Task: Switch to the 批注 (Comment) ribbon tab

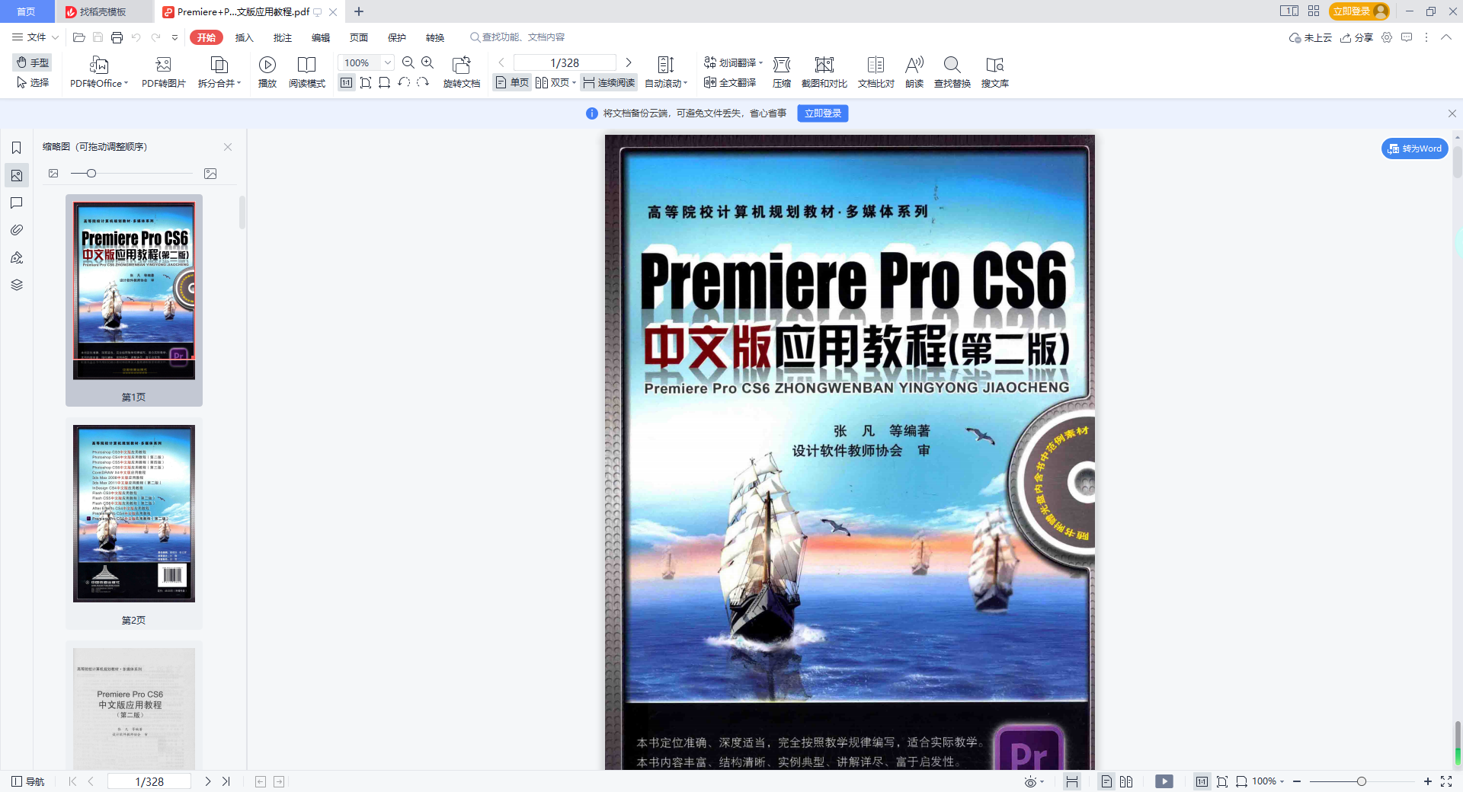Action: coord(282,37)
